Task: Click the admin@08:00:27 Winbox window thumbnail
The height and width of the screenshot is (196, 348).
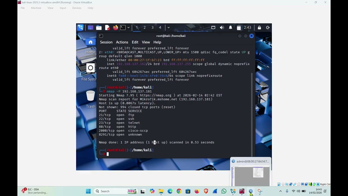Action: tap(251, 172)
